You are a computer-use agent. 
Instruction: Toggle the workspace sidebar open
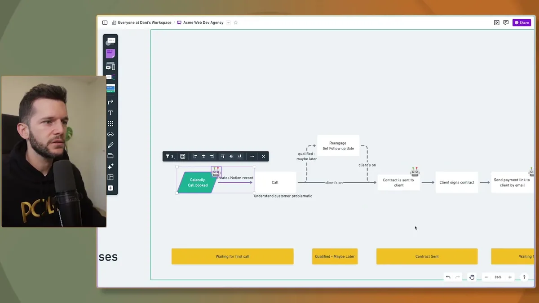pyautogui.click(x=105, y=22)
